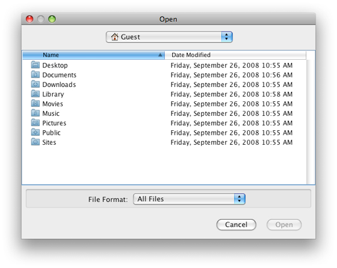Click the Documents folder icon

coord(35,74)
